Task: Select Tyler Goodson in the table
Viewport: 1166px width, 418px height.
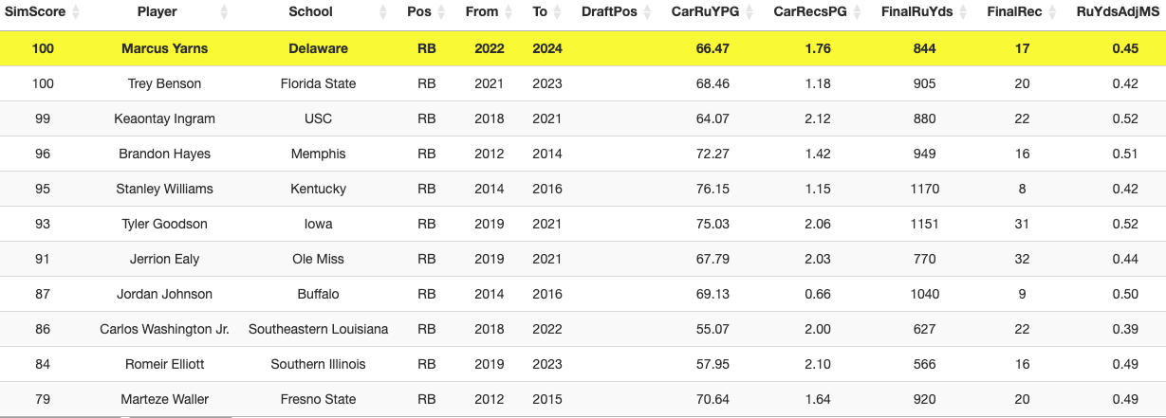Action: tap(164, 224)
